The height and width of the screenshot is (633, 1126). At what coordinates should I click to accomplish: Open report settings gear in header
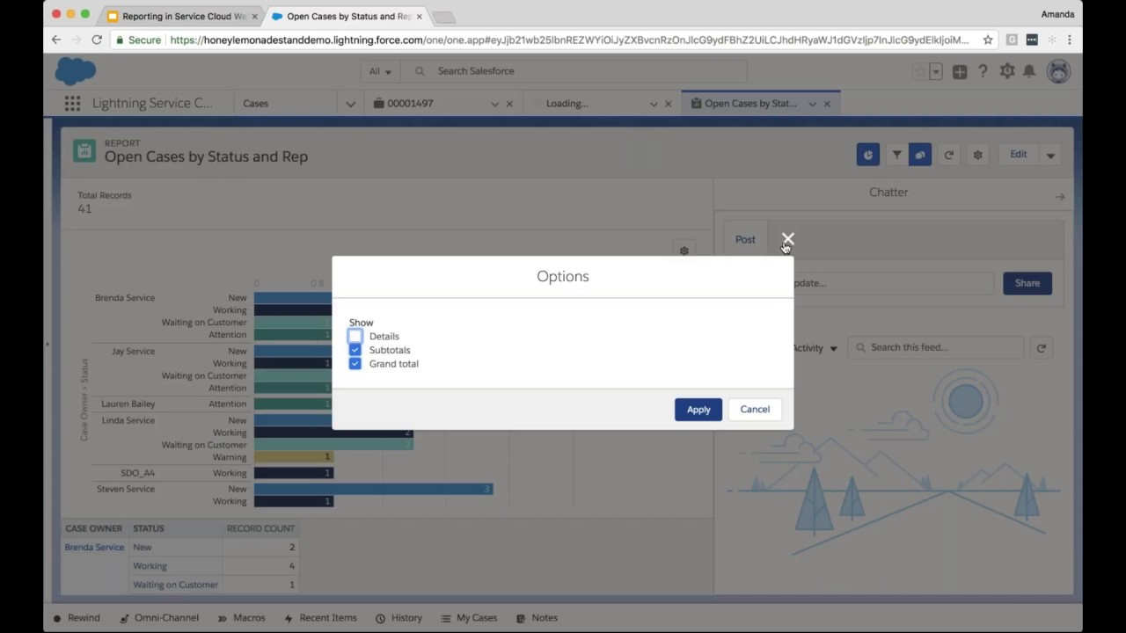tap(977, 155)
